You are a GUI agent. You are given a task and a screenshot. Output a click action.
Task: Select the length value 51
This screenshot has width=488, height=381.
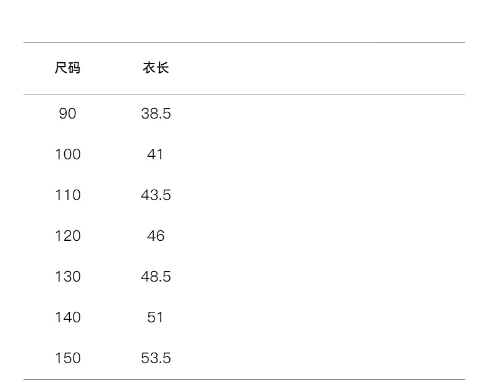pyautogui.click(x=155, y=317)
